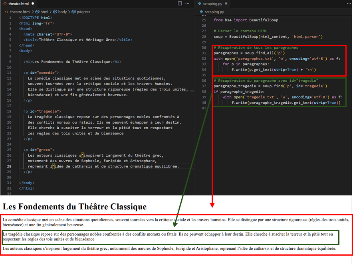This screenshot has width=353, height=264.
Task: Click the '<!DOCTYPE html>' line in theatre.html
Action: (36, 18)
